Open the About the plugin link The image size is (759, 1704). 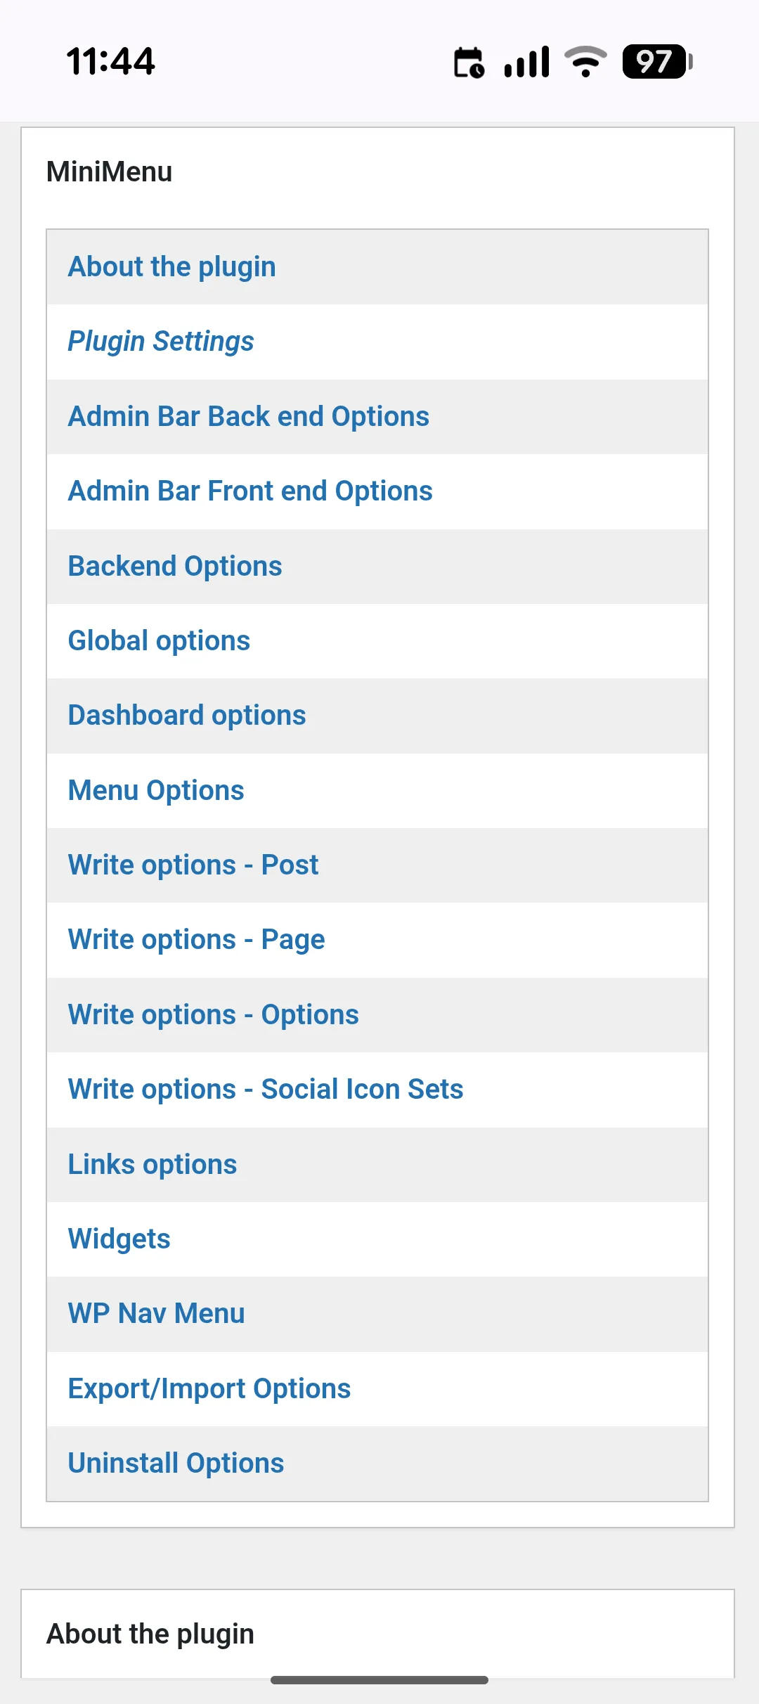171,267
